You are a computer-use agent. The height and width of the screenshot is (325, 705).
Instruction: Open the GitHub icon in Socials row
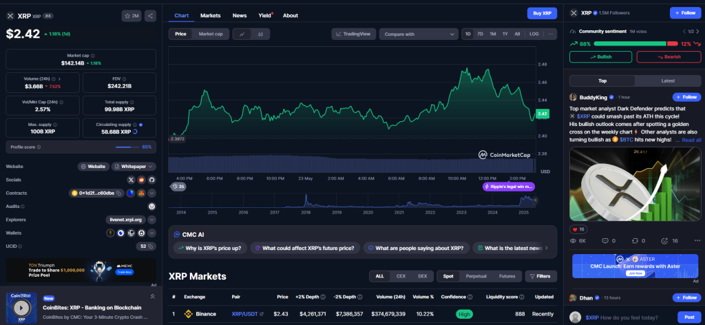click(152, 180)
